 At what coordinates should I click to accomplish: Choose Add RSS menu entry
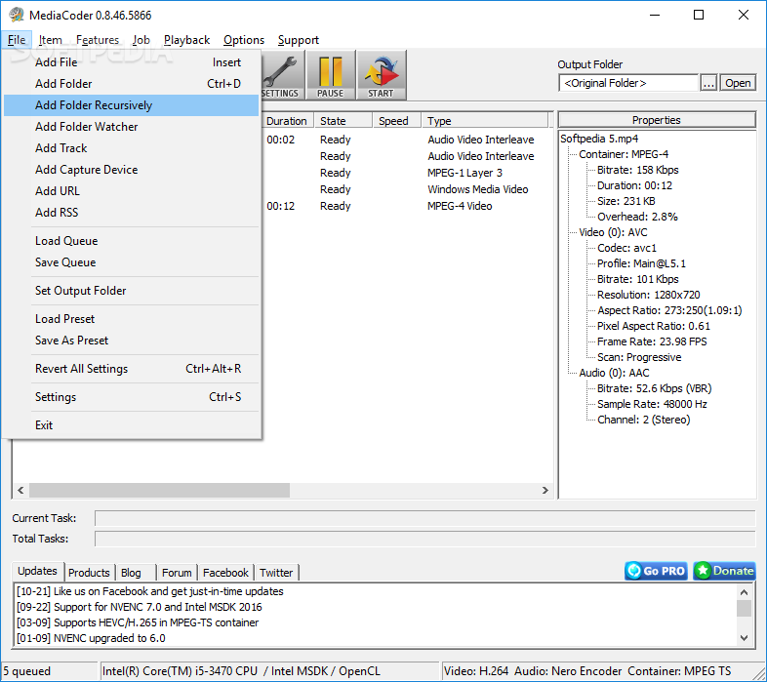[131, 213]
